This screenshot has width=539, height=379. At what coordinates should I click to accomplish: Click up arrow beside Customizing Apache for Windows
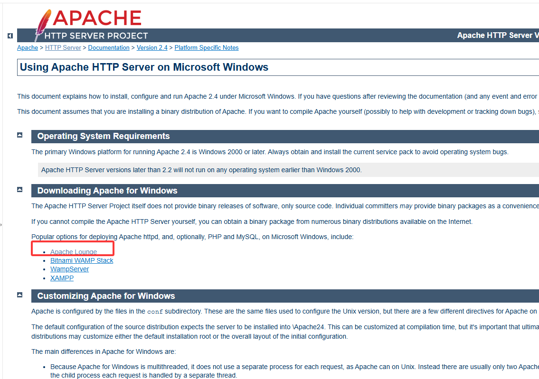coord(19,295)
